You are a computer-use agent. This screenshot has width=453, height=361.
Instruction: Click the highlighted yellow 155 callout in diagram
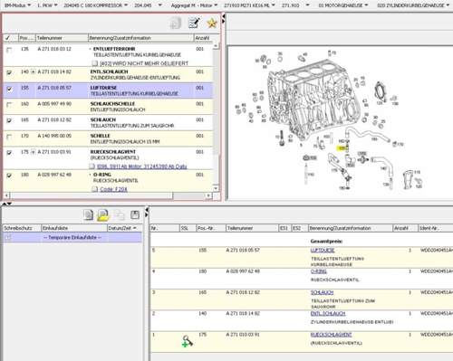tap(342, 148)
